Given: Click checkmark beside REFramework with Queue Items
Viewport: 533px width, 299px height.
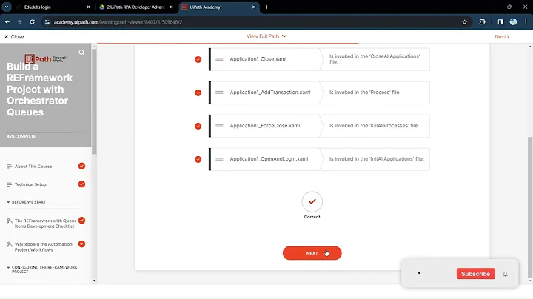Looking at the screenshot, I should point(81,220).
